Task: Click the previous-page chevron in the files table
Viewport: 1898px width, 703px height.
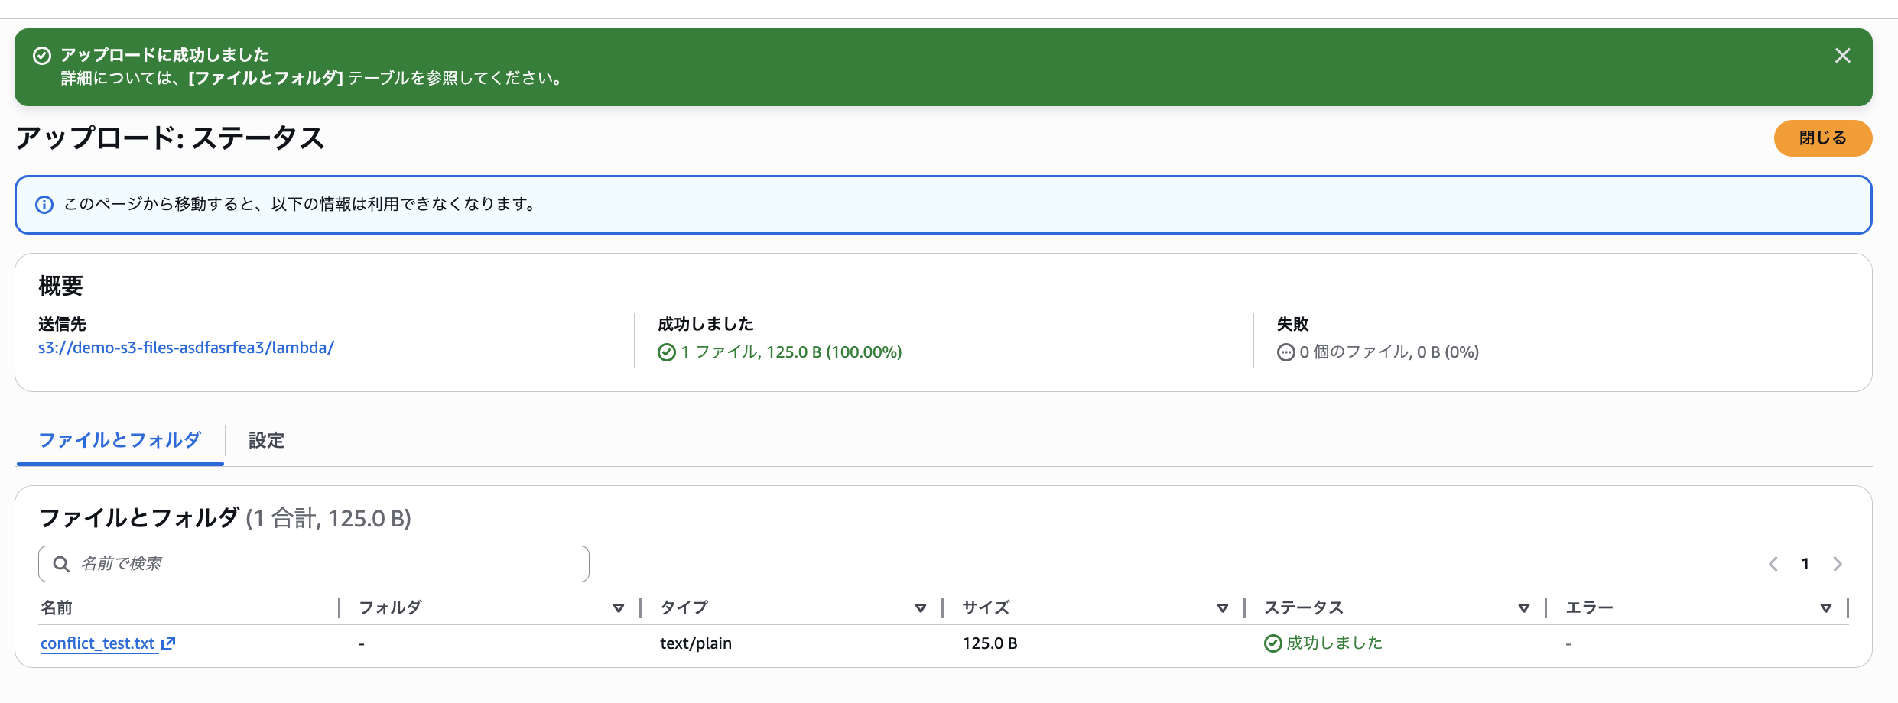Action: [1773, 563]
